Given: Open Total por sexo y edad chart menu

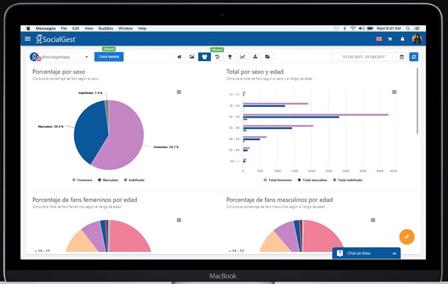Looking at the screenshot, I should [394, 92].
